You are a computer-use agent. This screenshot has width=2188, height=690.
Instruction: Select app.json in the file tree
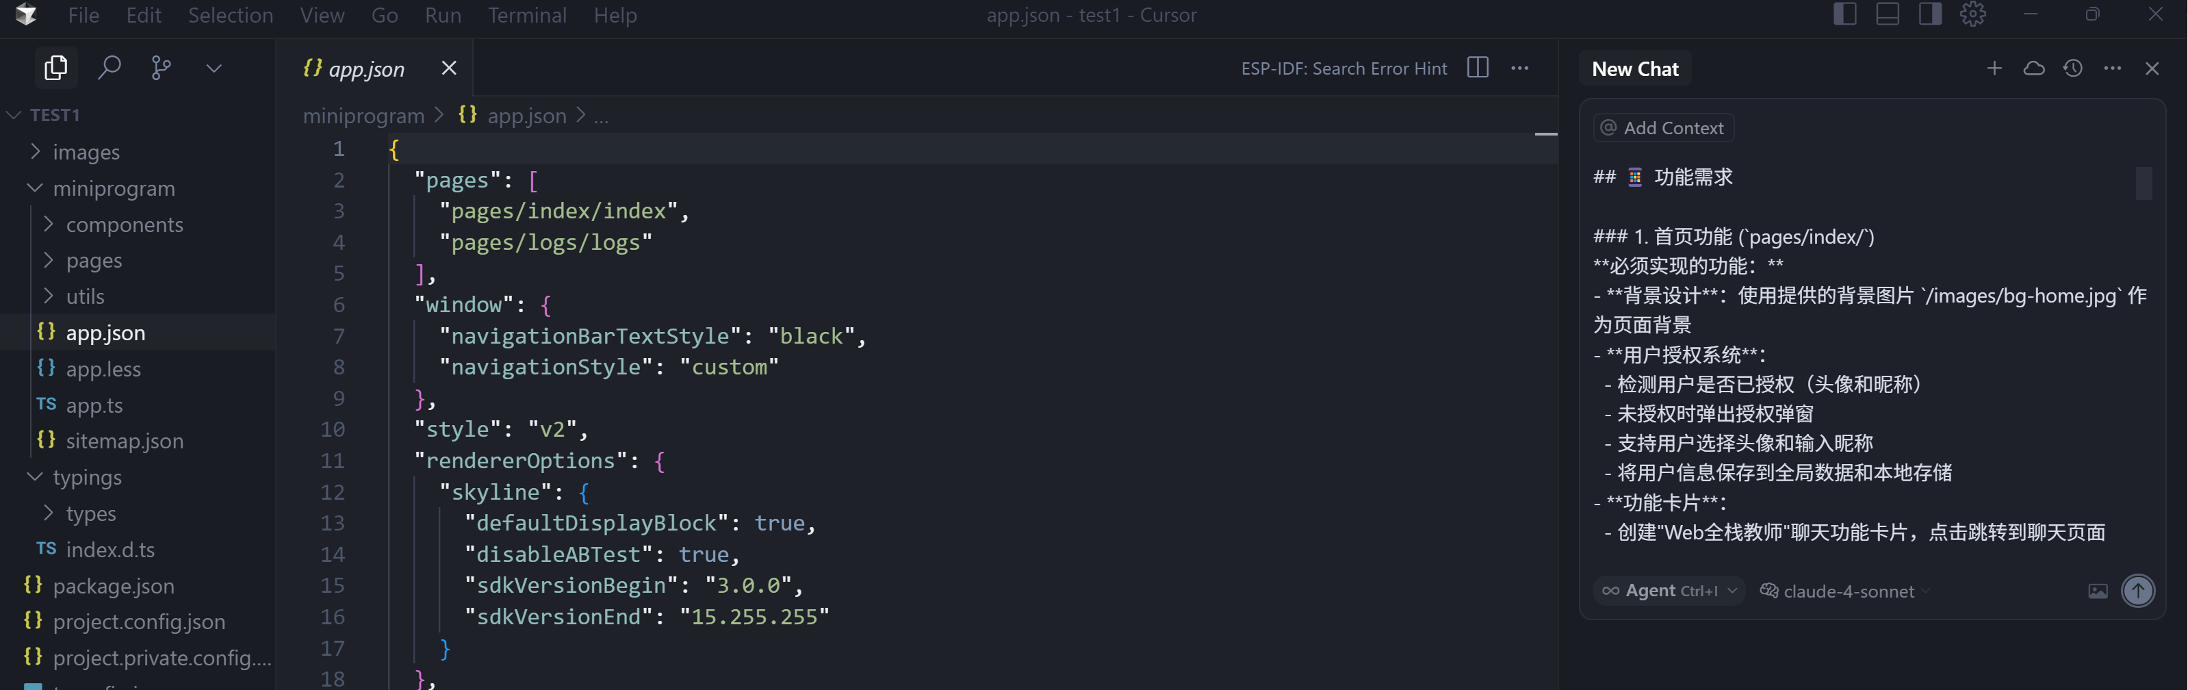138,332
